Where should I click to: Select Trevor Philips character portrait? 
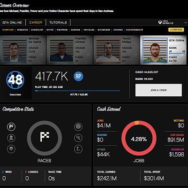coord(108,50)
